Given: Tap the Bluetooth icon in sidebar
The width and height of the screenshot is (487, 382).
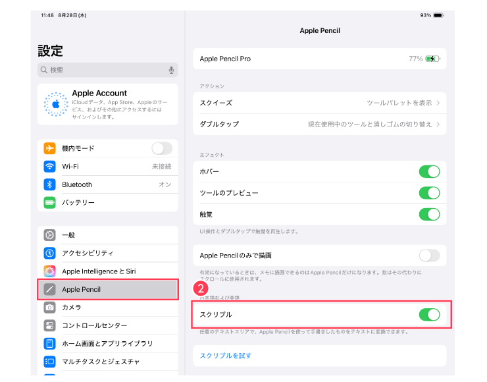Looking at the screenshot, I should click(50, 184).
